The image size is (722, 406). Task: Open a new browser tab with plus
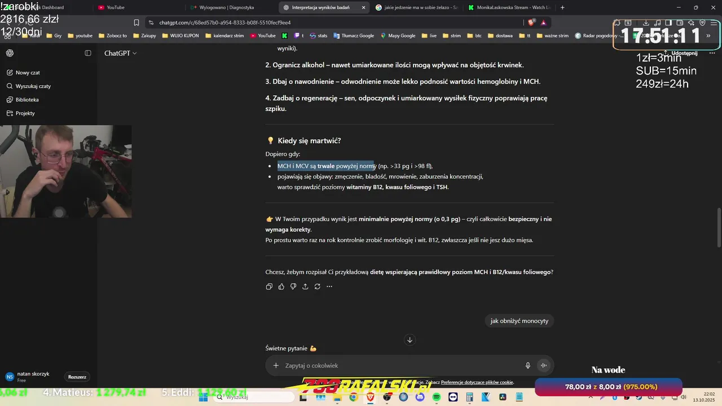tap(563, 7)
